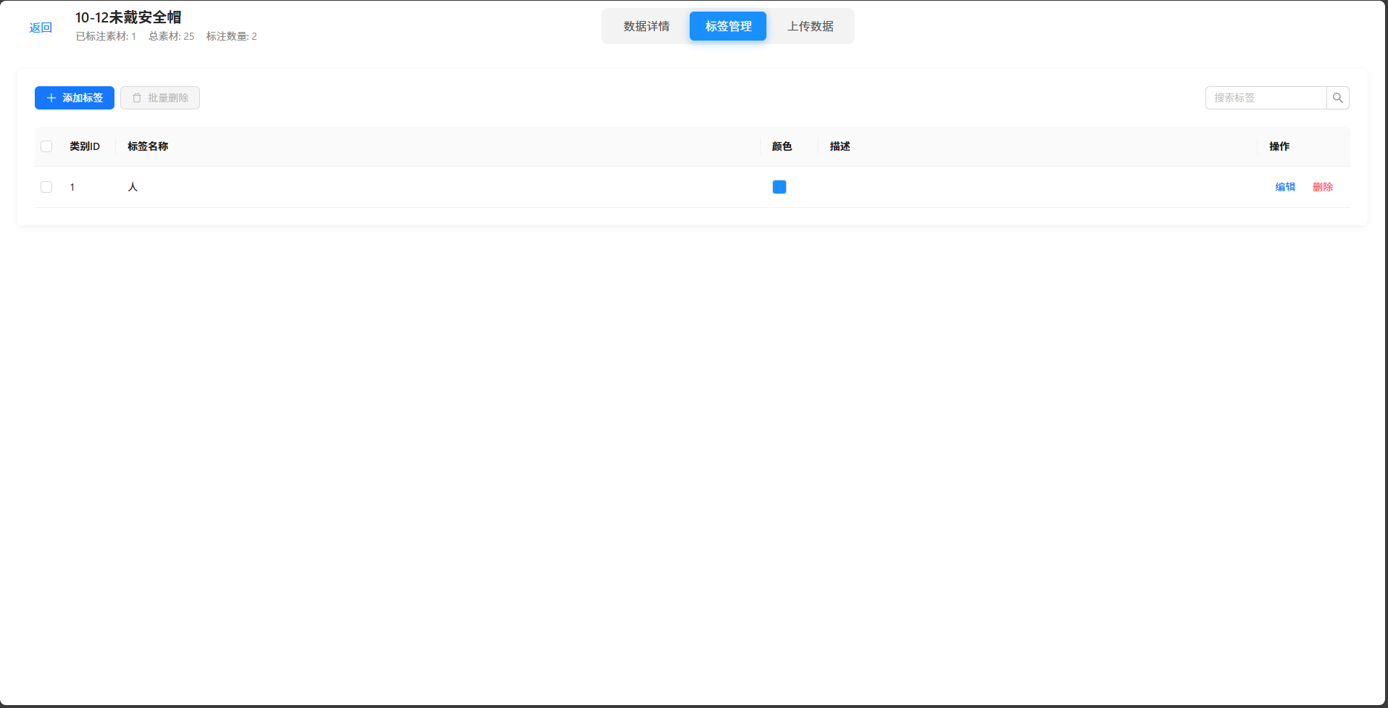
Task: Toggle the select-all header checkbox
Action: coord(46,146)
